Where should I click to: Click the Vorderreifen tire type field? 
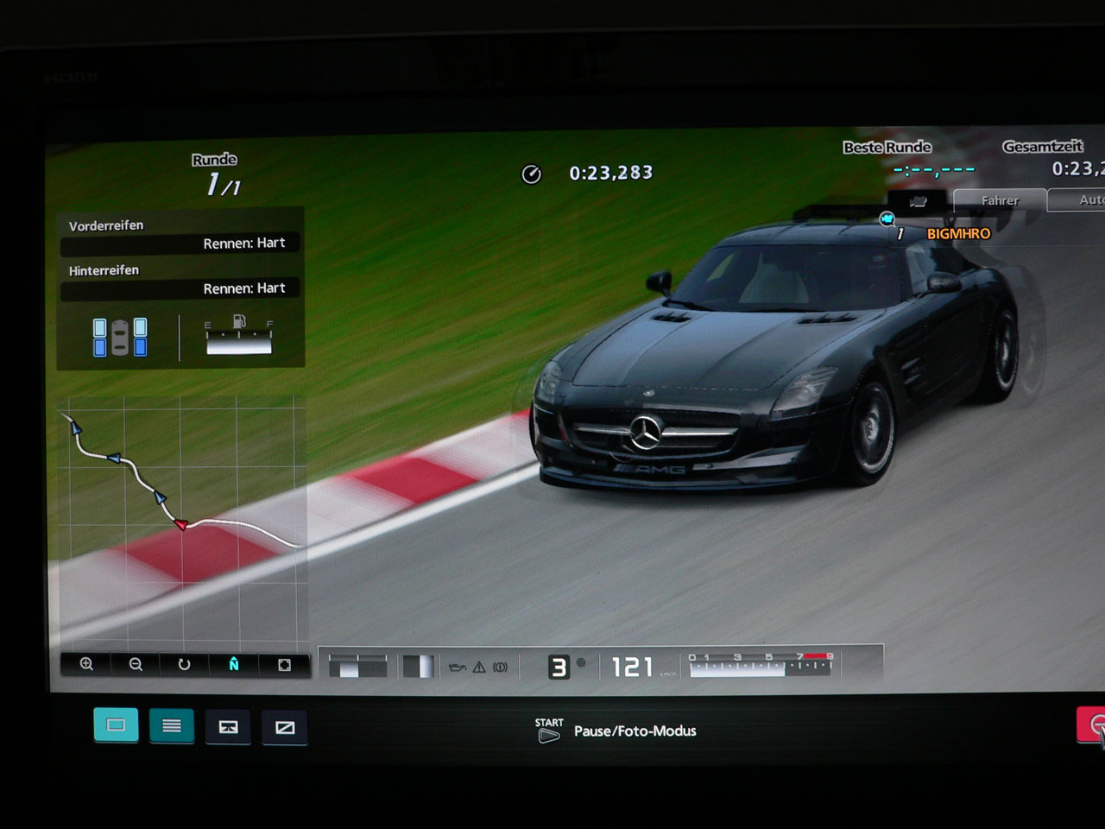(181, 244)
